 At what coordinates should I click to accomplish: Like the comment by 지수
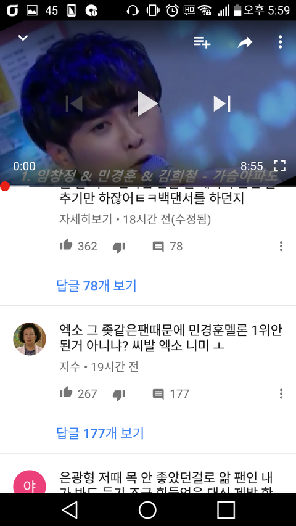(x=66, y=392)
